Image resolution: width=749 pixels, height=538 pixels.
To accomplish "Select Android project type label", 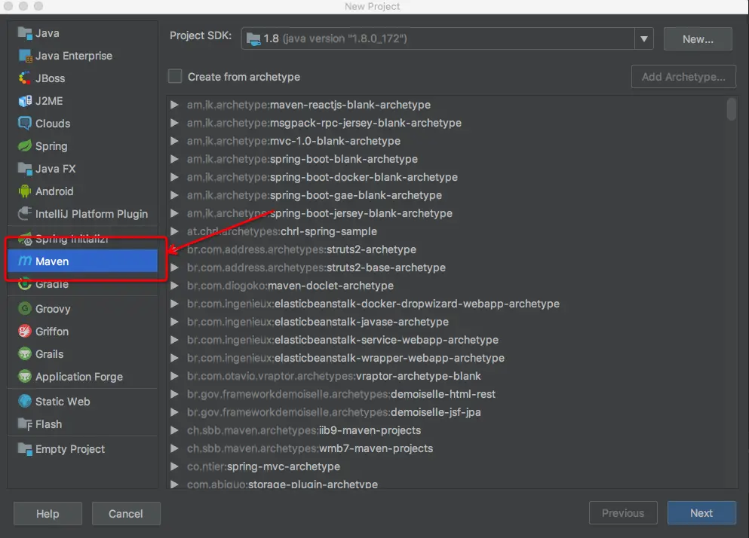I will 54,191.
